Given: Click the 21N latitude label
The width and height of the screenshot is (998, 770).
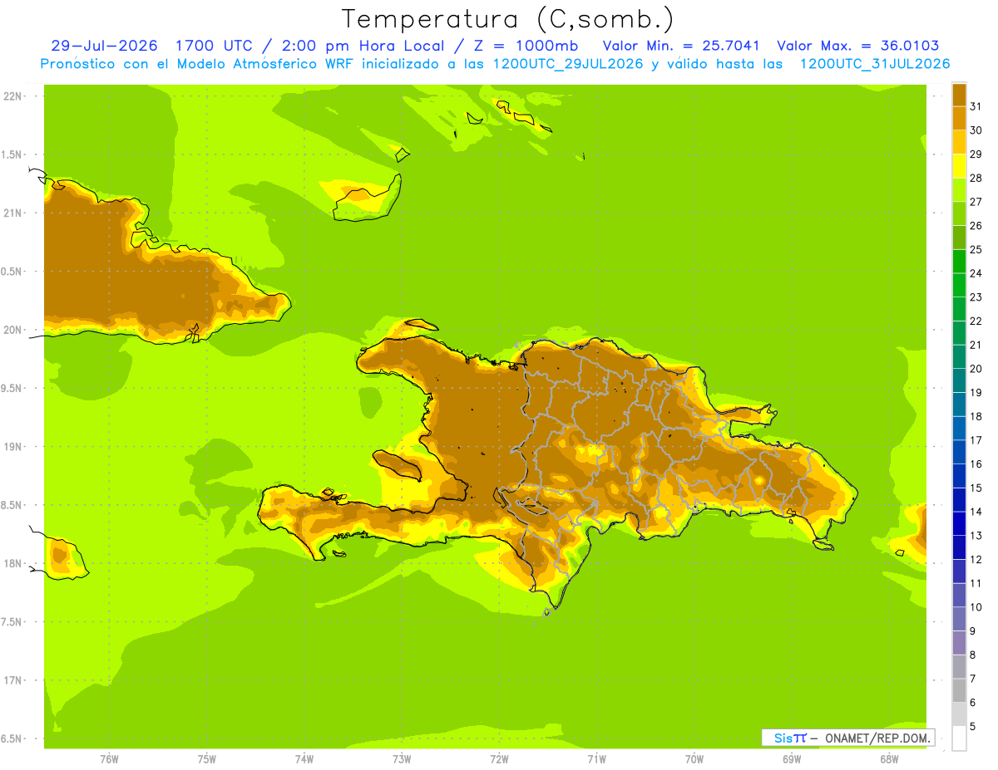Looking at the screenshot, I should point(12,213).
